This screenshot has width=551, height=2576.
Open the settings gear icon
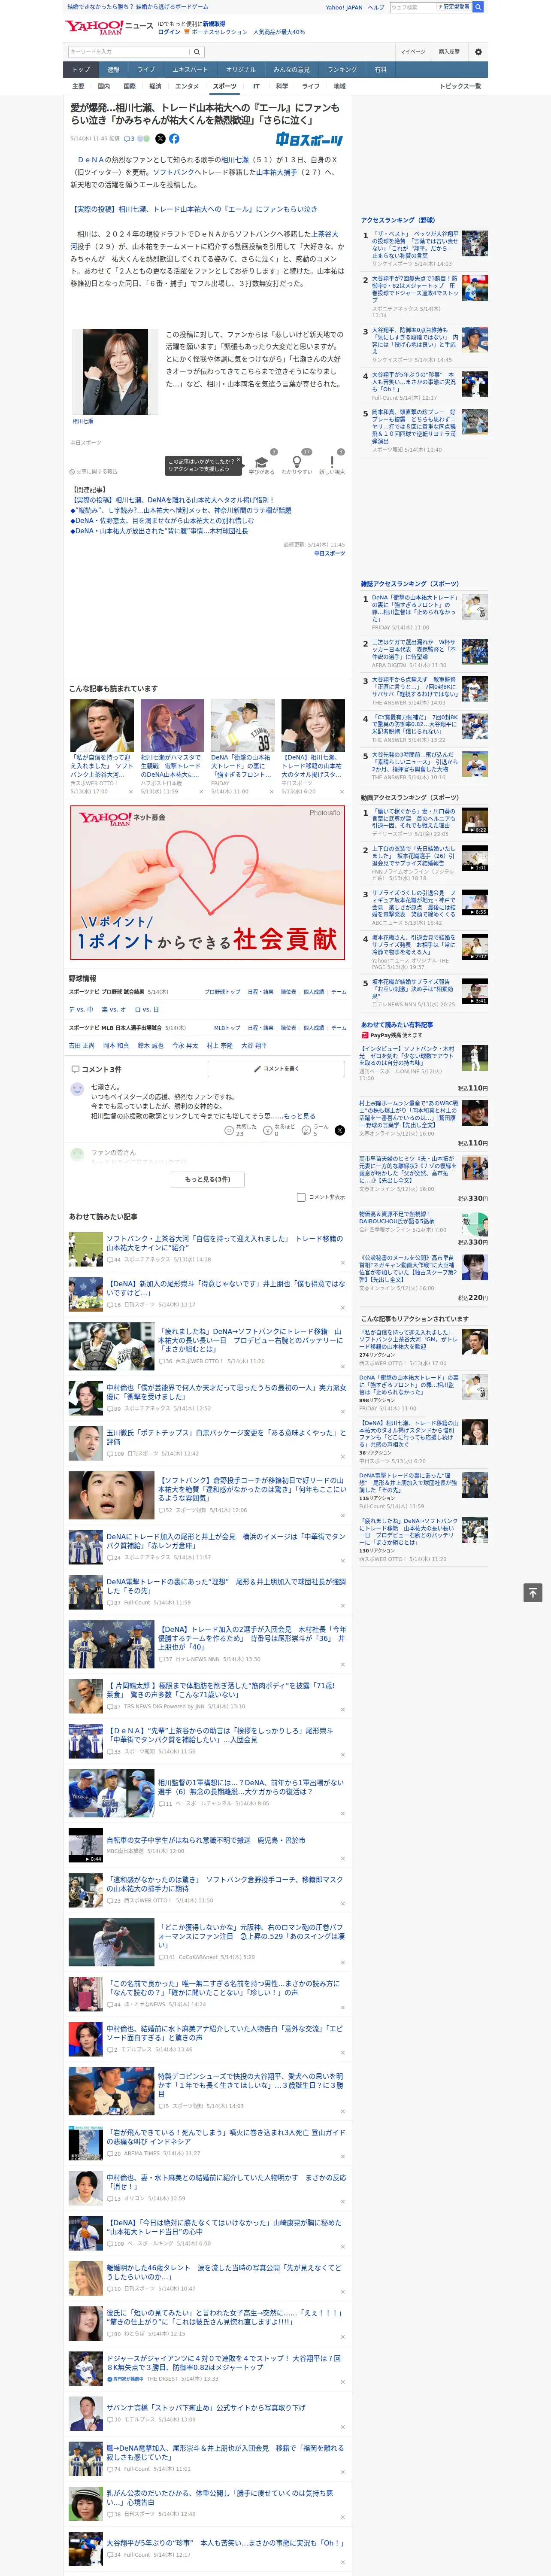[x=478, y=52]
